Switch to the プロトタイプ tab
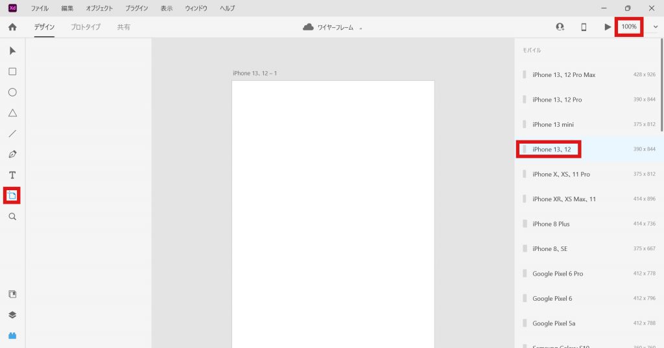 86,27
